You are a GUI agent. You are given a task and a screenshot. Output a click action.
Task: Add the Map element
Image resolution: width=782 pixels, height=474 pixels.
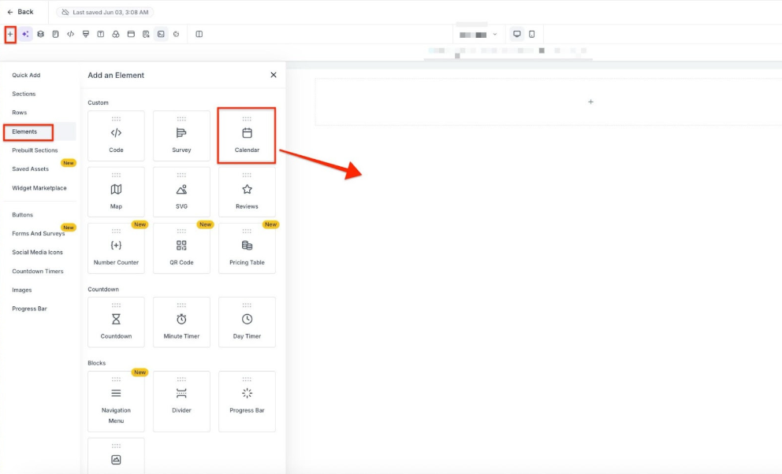pos(116,192)
